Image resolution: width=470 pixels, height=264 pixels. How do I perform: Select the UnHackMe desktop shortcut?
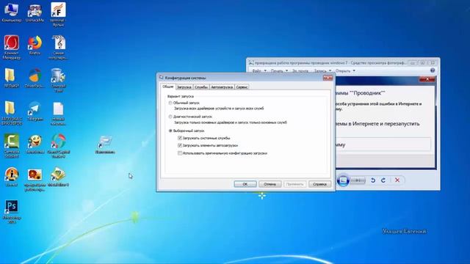[35, 12]
